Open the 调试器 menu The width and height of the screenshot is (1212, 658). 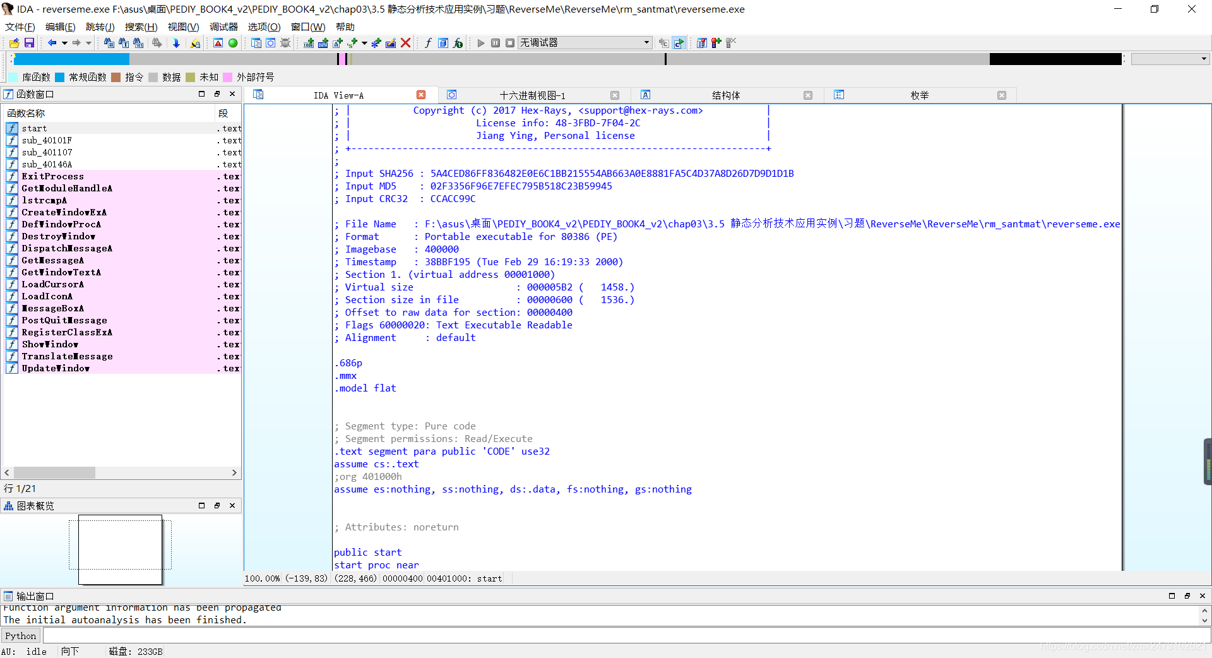pos(223,27)
